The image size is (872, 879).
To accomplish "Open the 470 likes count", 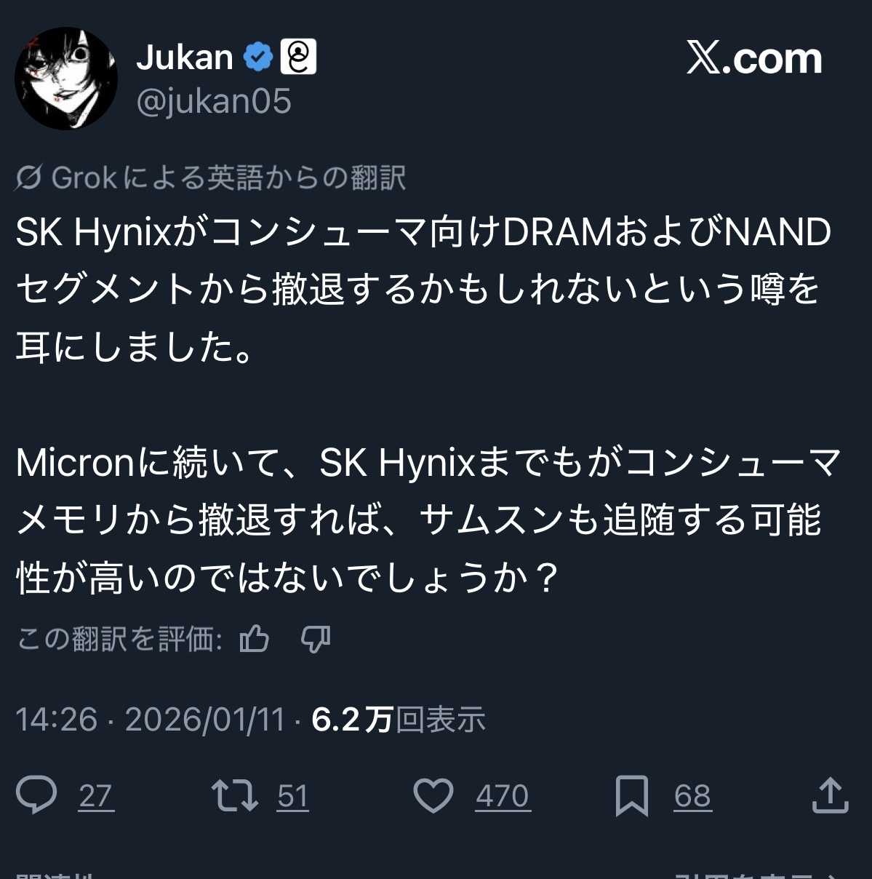I will click(503, 796).
